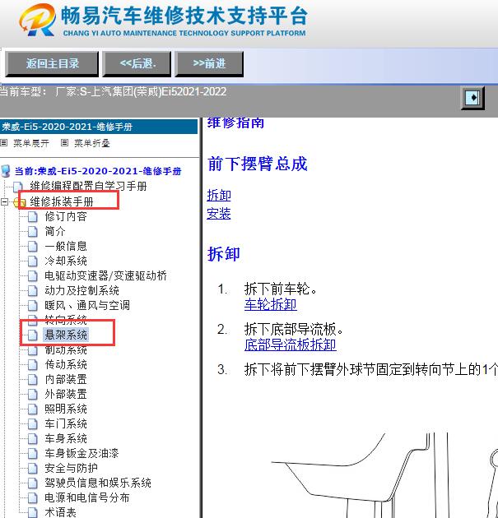Click page icon beside 动力及控制系统
Screen dimensions: 498x518
(x=32, y=291)
